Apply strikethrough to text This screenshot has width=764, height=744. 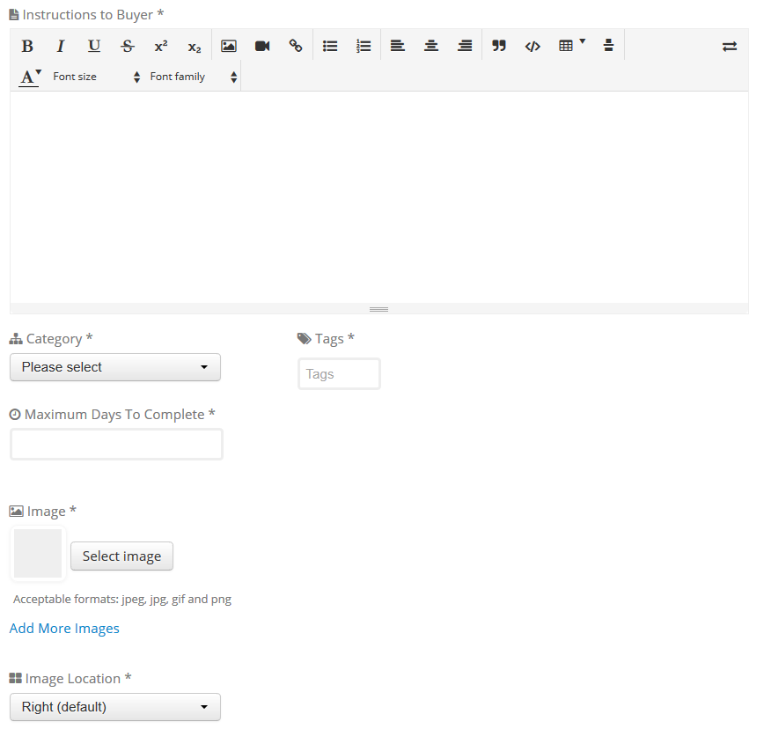tap(128, 47)
